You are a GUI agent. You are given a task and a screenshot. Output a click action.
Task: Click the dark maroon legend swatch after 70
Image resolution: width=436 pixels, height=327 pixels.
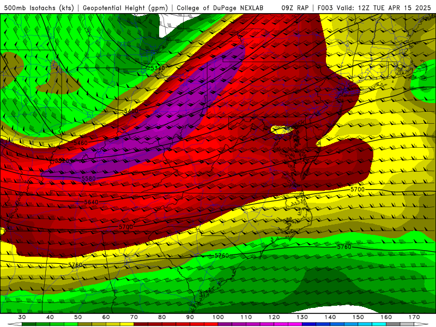point(141,324)
